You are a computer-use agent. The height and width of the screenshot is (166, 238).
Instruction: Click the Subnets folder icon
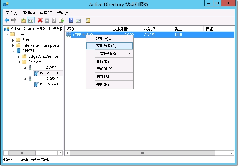[x=18, y=40]
